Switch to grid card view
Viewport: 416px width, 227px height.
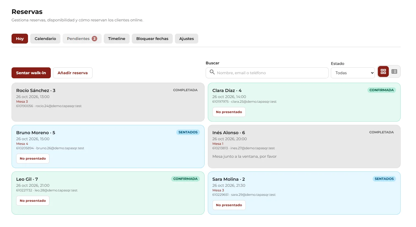pos(383,71)
